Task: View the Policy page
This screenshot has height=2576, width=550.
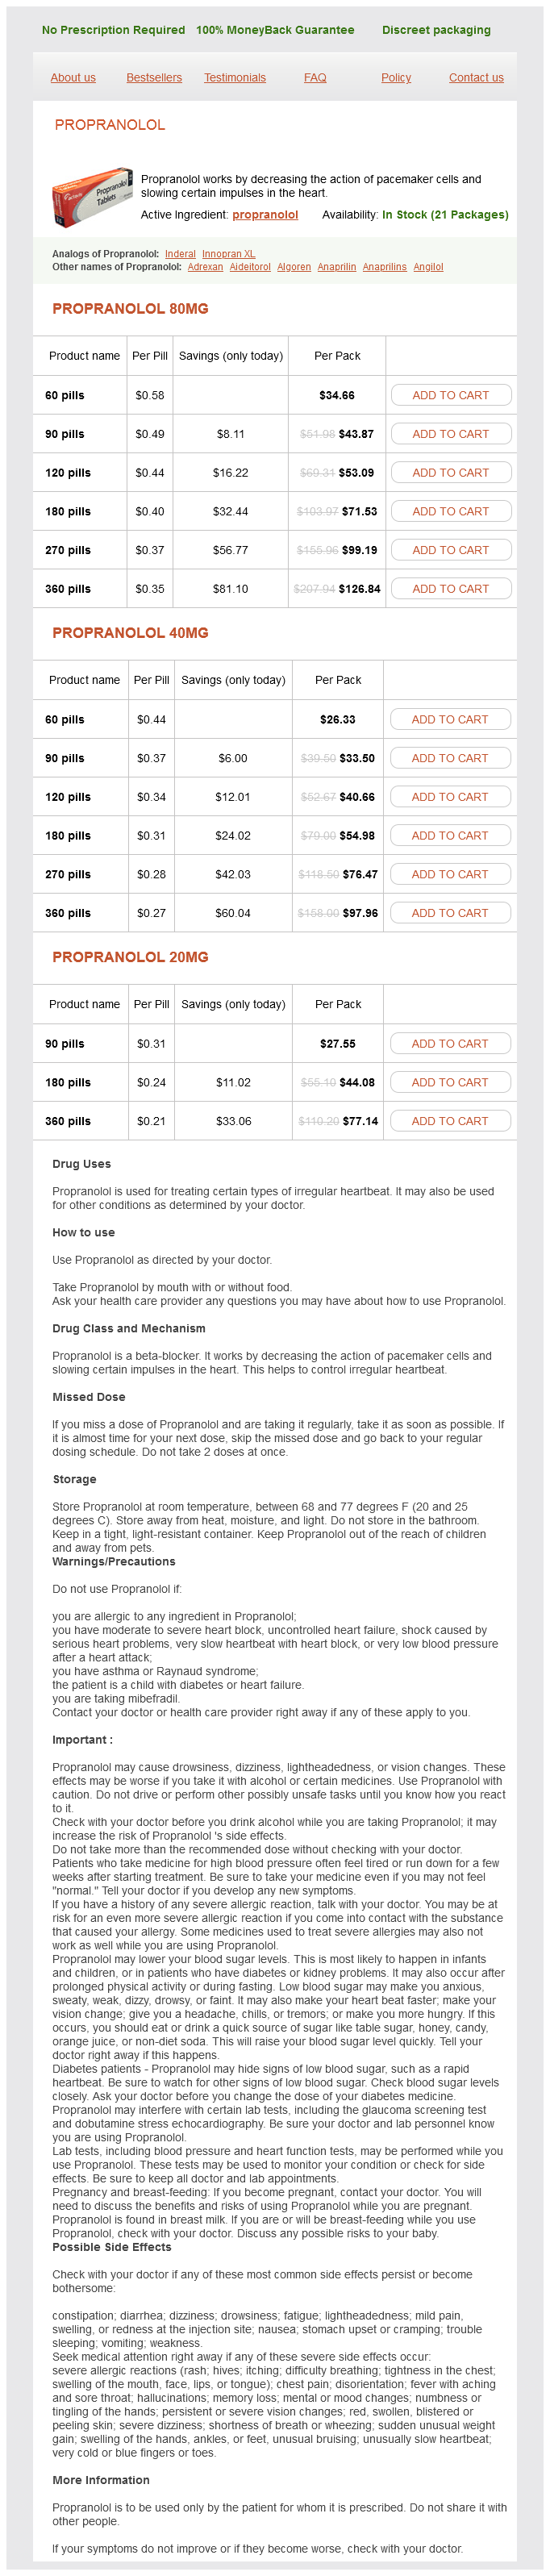Action: click(x=396, y=78)
